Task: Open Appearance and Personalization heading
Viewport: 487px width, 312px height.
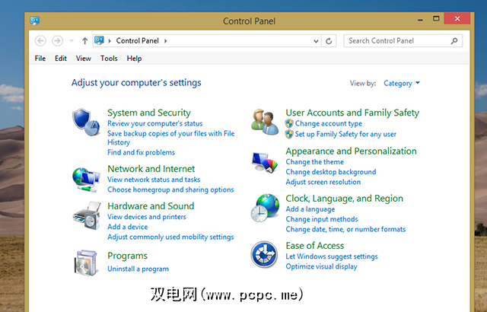Action: [352, 151]
